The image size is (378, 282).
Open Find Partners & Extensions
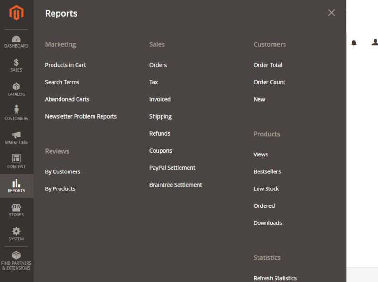click(x=16, y=262)
